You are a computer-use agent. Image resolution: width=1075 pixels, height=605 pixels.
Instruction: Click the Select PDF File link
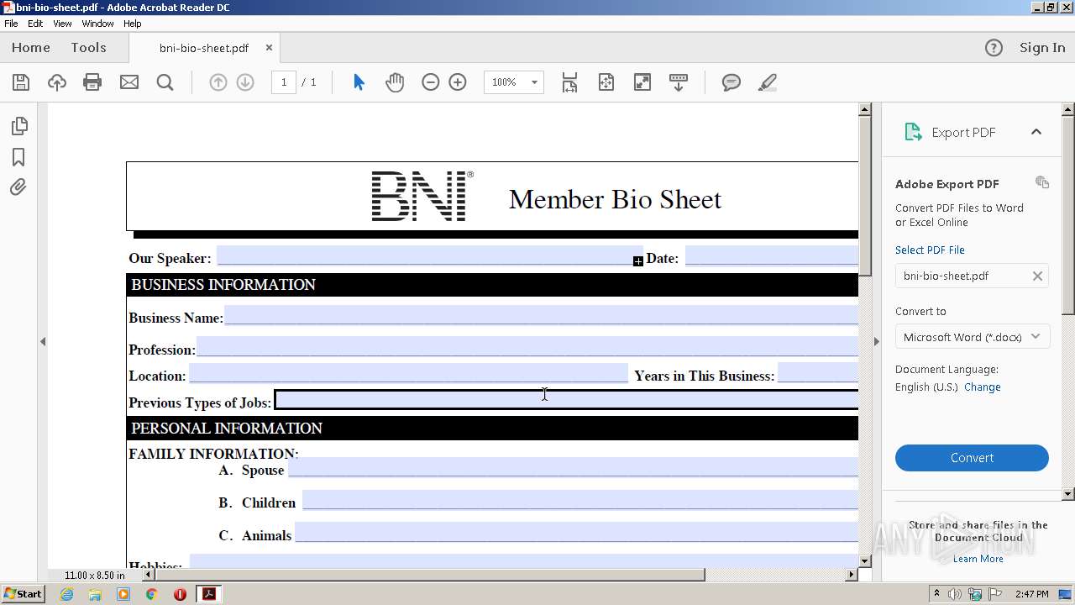(x=930, y=250)
